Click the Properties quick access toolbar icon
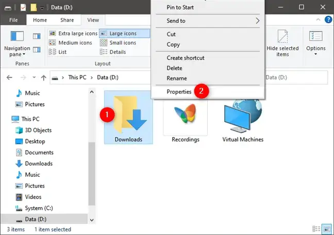Screen dimensions: 334x235 [x=23, y=8]
